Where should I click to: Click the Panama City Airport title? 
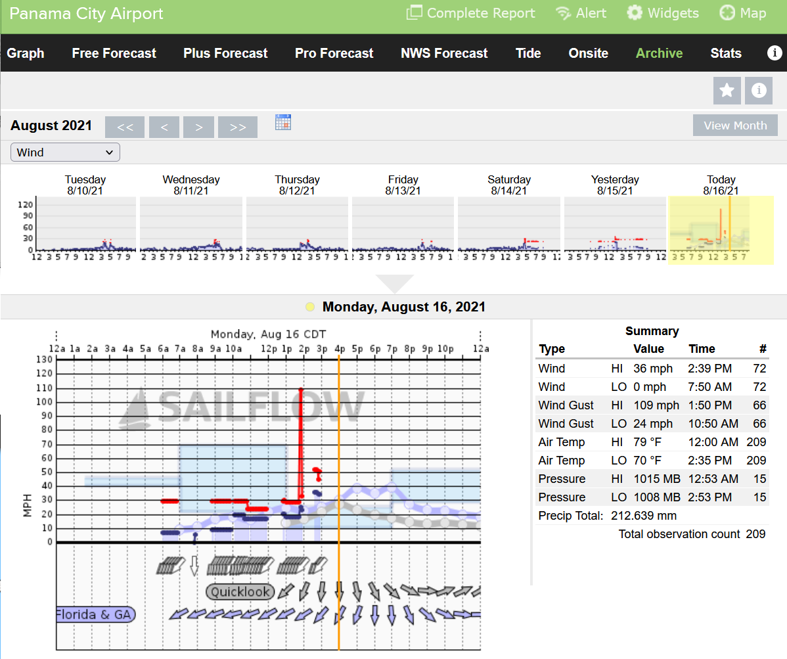(x=86, y=14)
